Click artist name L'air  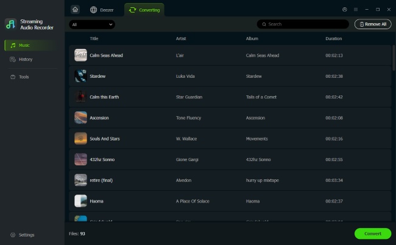(180, 55)
